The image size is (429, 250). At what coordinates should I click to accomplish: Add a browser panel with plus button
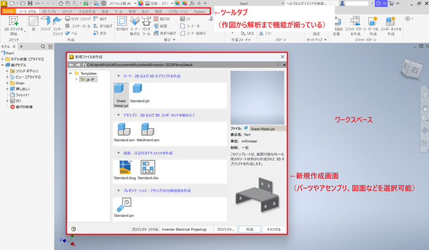pos(22,47)
